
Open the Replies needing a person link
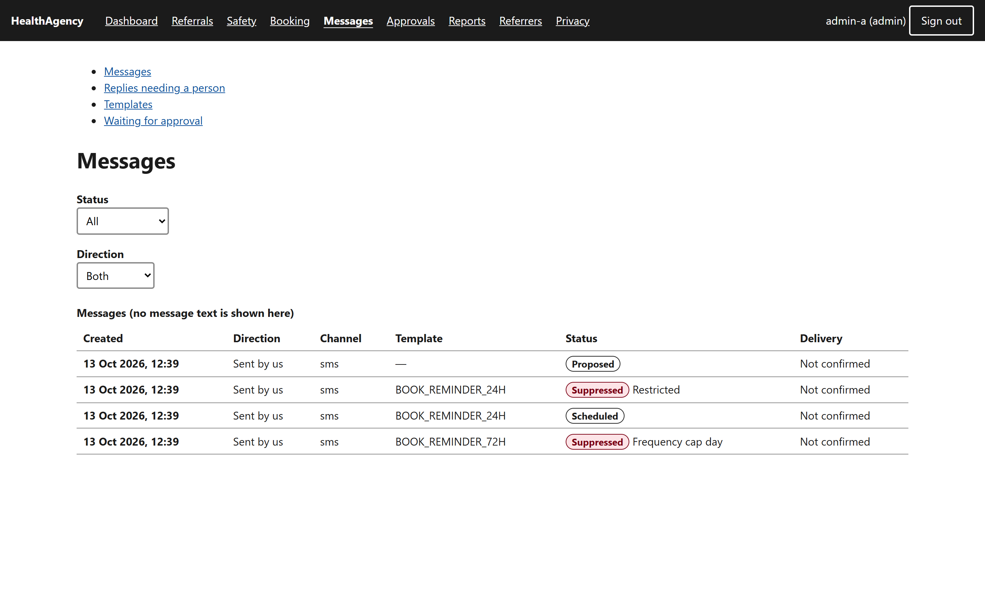point(165,88)
